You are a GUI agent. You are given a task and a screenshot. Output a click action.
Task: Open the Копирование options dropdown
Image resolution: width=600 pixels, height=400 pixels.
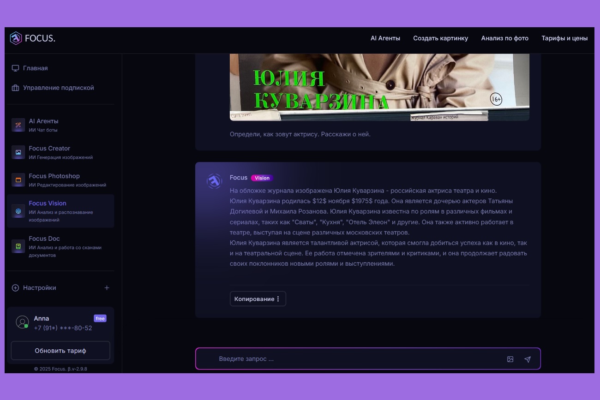(x=258, y=299)
